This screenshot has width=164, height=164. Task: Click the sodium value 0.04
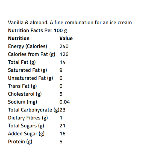coord(65,102)
